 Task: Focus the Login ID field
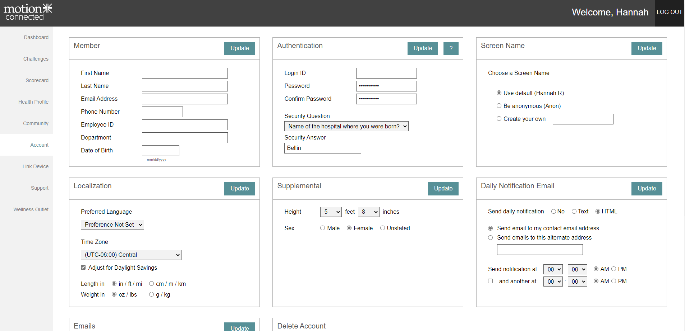[386, 73]
